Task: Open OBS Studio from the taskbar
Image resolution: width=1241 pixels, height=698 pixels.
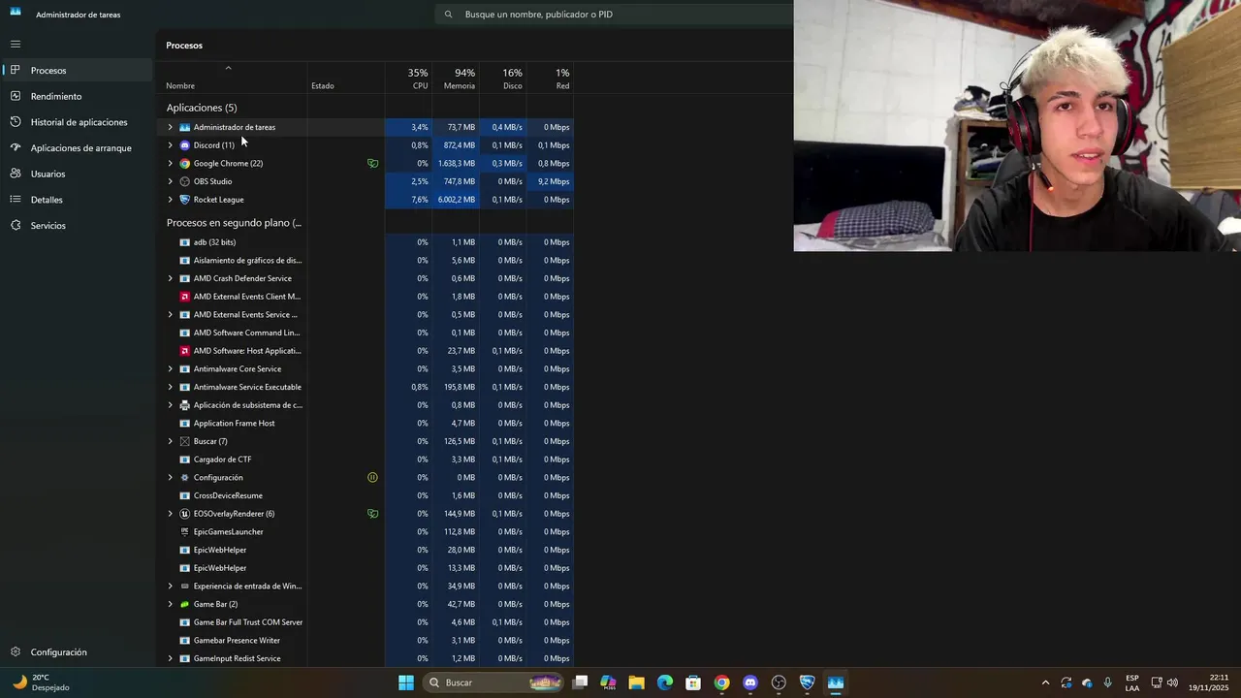Action: [x=779, y=682]
